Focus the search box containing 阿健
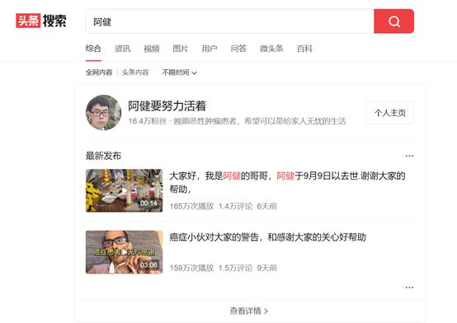 pos(230,21)
